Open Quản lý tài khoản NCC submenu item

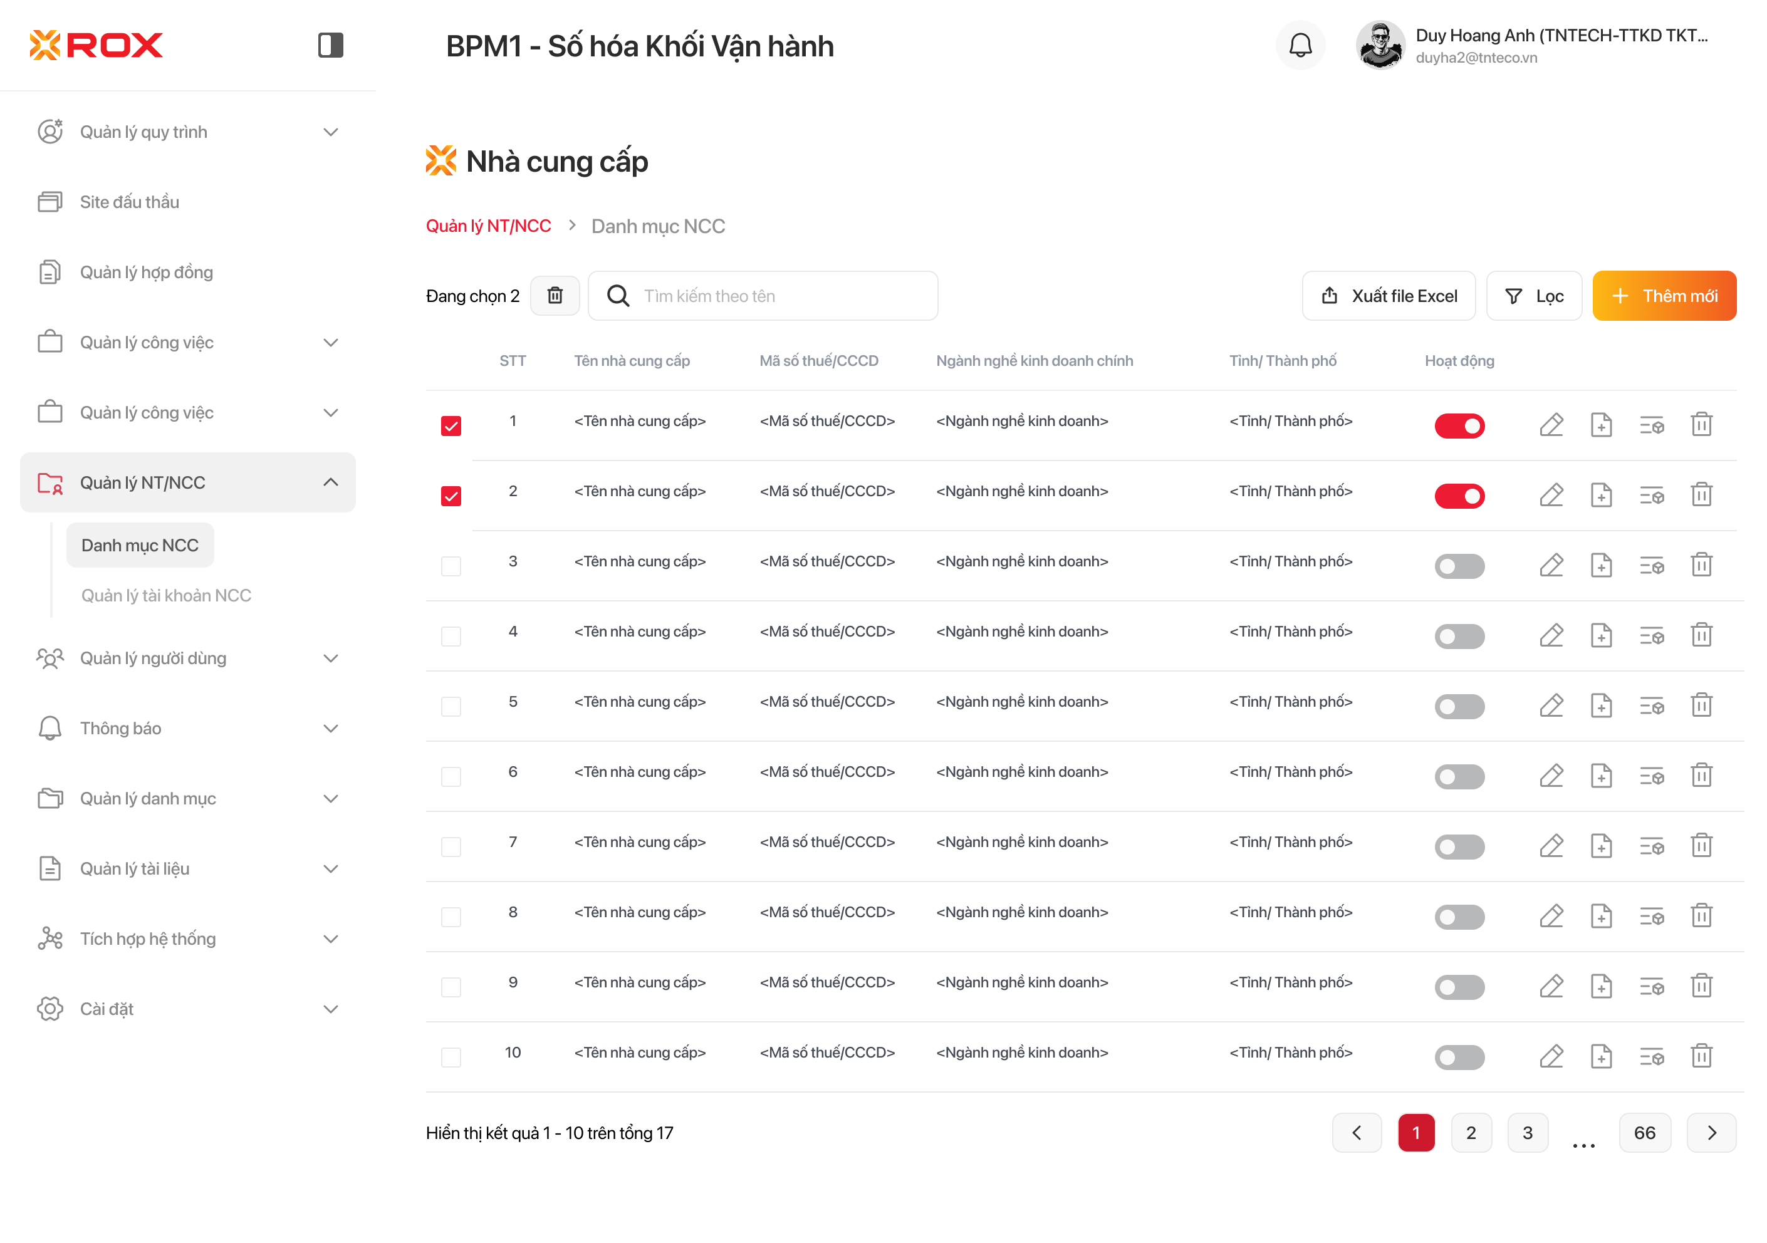(x=166, y=595)
